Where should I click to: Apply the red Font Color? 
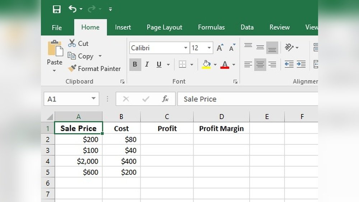click(225, 65)
